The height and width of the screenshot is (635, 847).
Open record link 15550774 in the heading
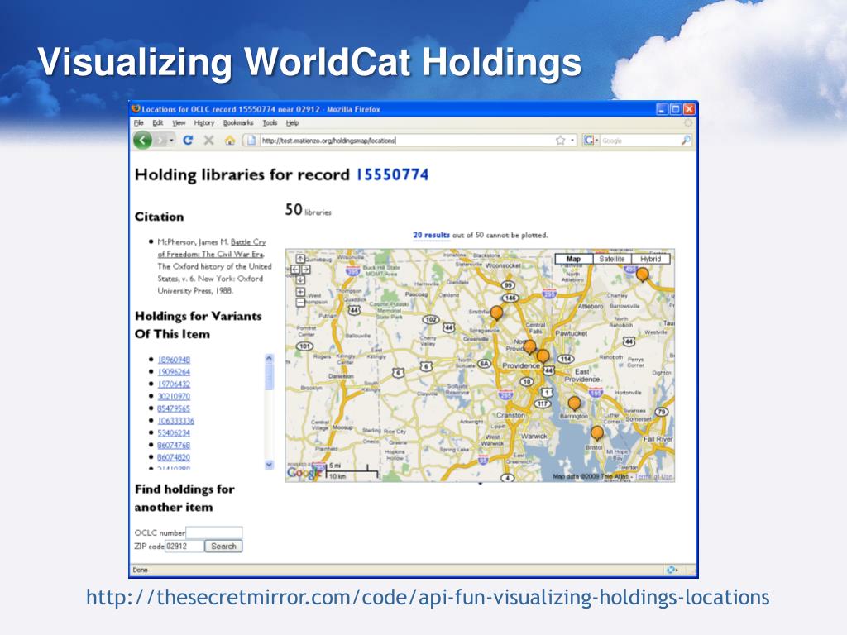click(x=392, y=175)
